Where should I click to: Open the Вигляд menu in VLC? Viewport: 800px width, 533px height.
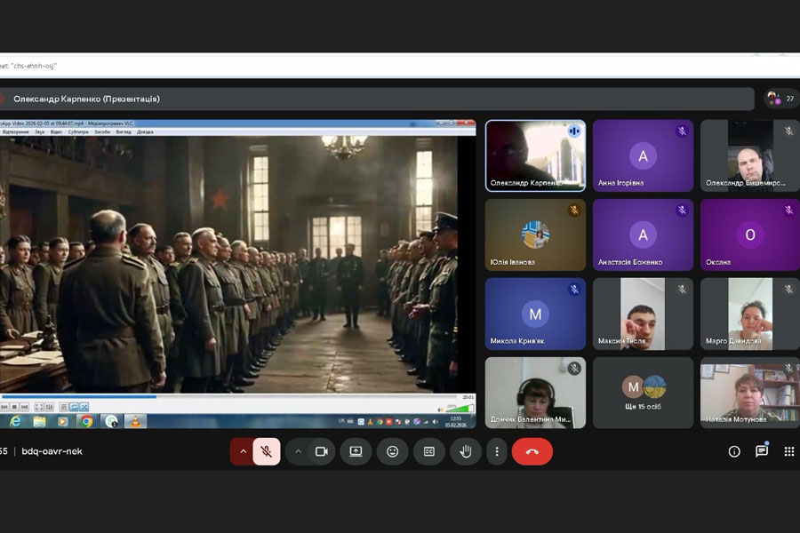(123, 131)
